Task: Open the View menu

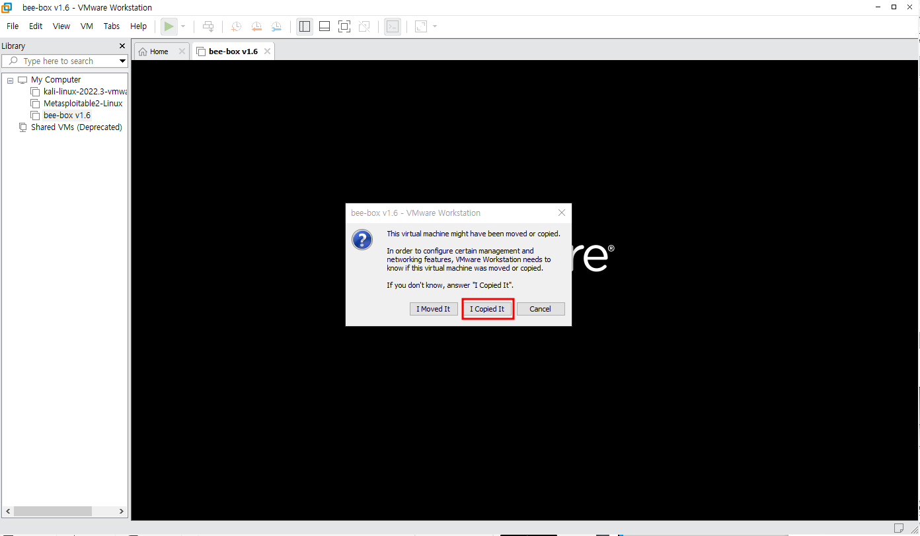Action: click(x=61, y=26)
